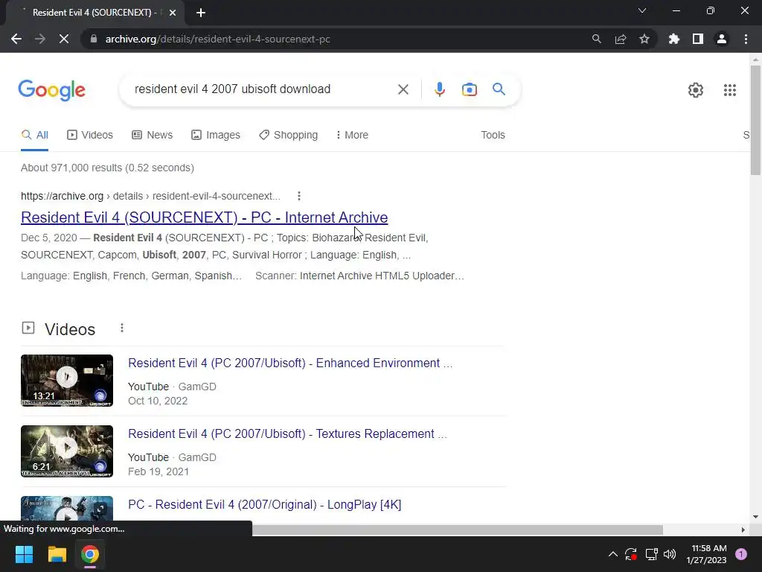762x572 pixels.
Task: Click the browser forward arrow
Action: 40,39
